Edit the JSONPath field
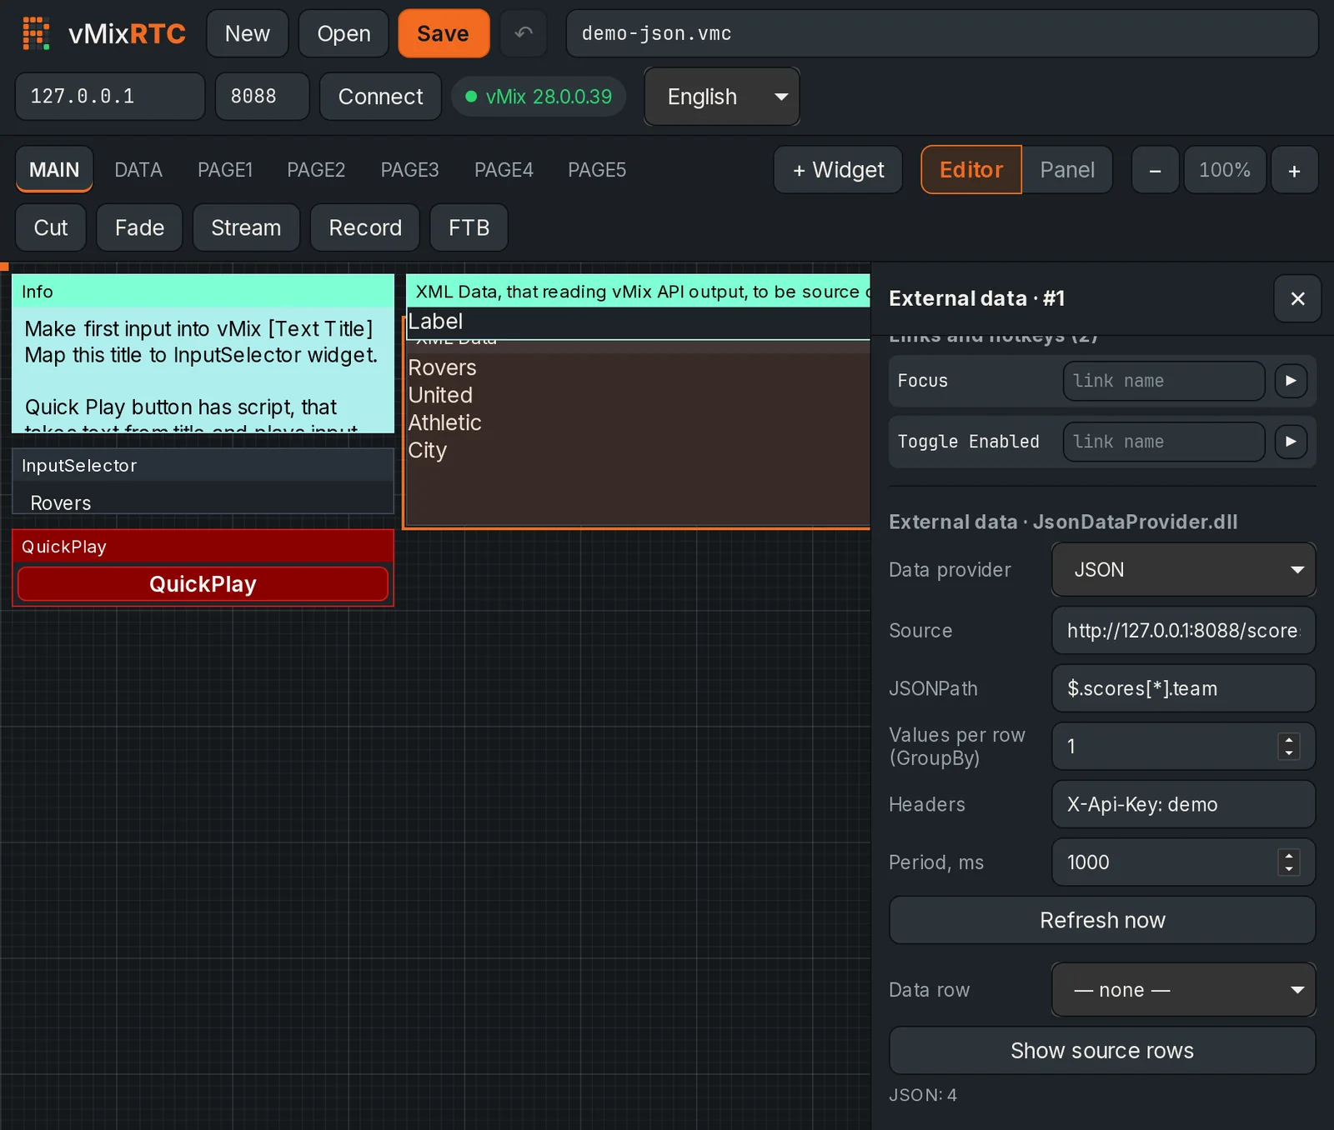Viewport: 1334px width, 1130px height. (x=1183, y=688)
